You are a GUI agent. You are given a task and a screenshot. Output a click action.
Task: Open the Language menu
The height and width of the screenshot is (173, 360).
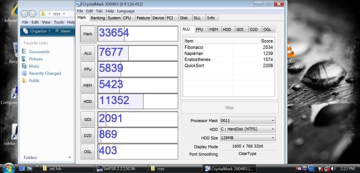tap(126, 11)
